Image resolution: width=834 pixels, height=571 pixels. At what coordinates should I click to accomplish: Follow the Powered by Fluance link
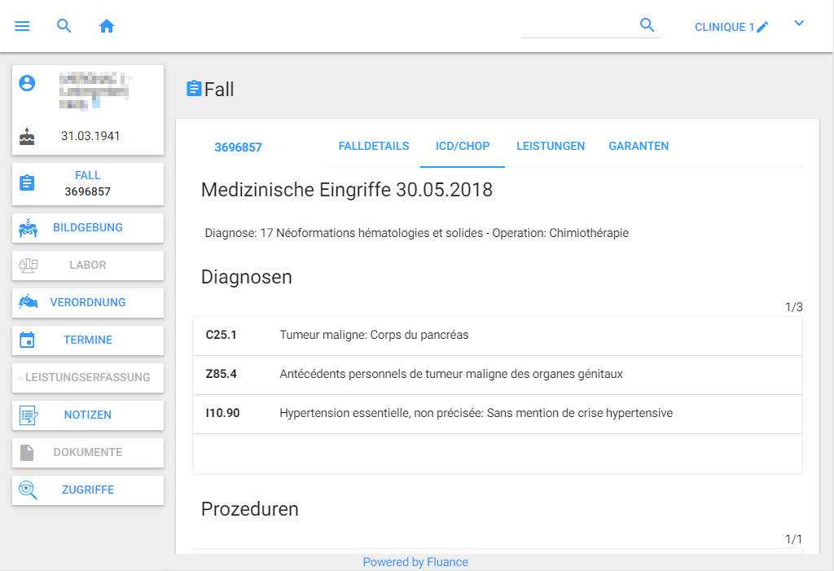click(x=415, y=562)
